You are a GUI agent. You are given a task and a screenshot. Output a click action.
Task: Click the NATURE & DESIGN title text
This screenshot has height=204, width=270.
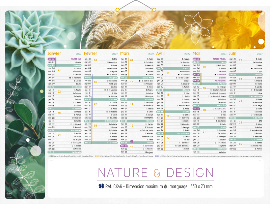coord(156,173)
